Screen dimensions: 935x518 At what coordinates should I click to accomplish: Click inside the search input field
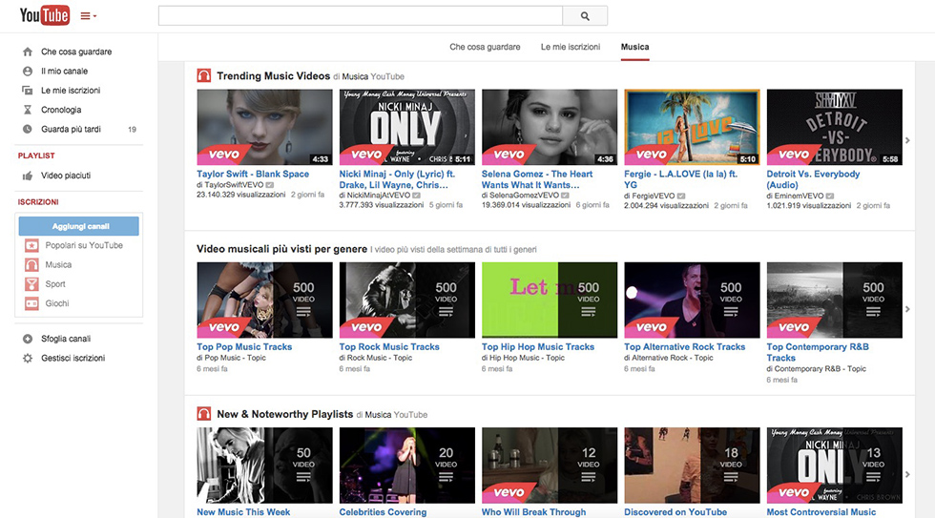tap(360, 16)
